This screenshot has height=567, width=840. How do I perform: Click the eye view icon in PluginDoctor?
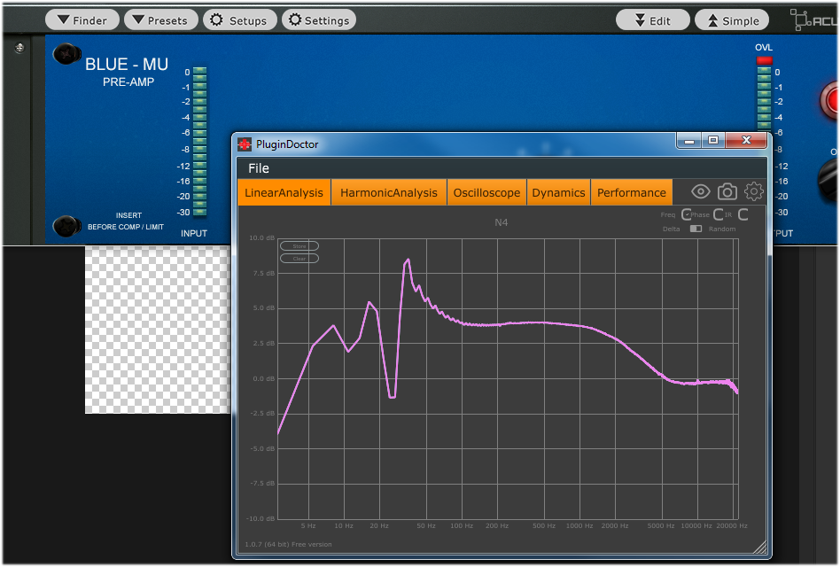(700, 191)
